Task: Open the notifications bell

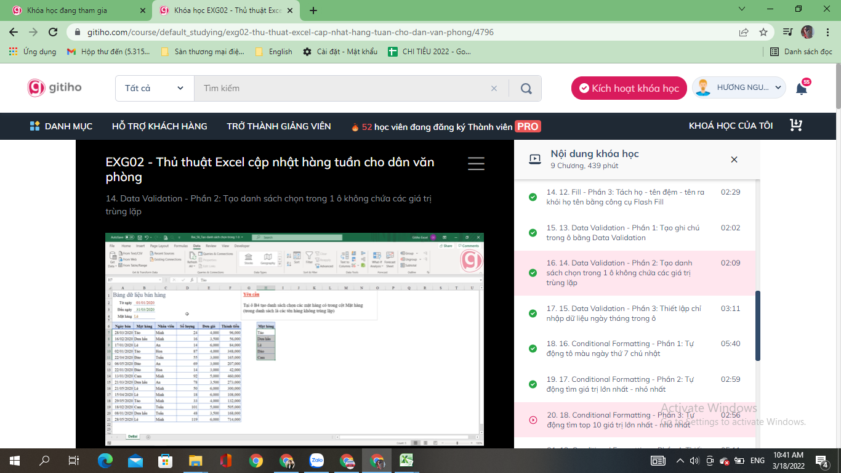Action: coord(802,88)
